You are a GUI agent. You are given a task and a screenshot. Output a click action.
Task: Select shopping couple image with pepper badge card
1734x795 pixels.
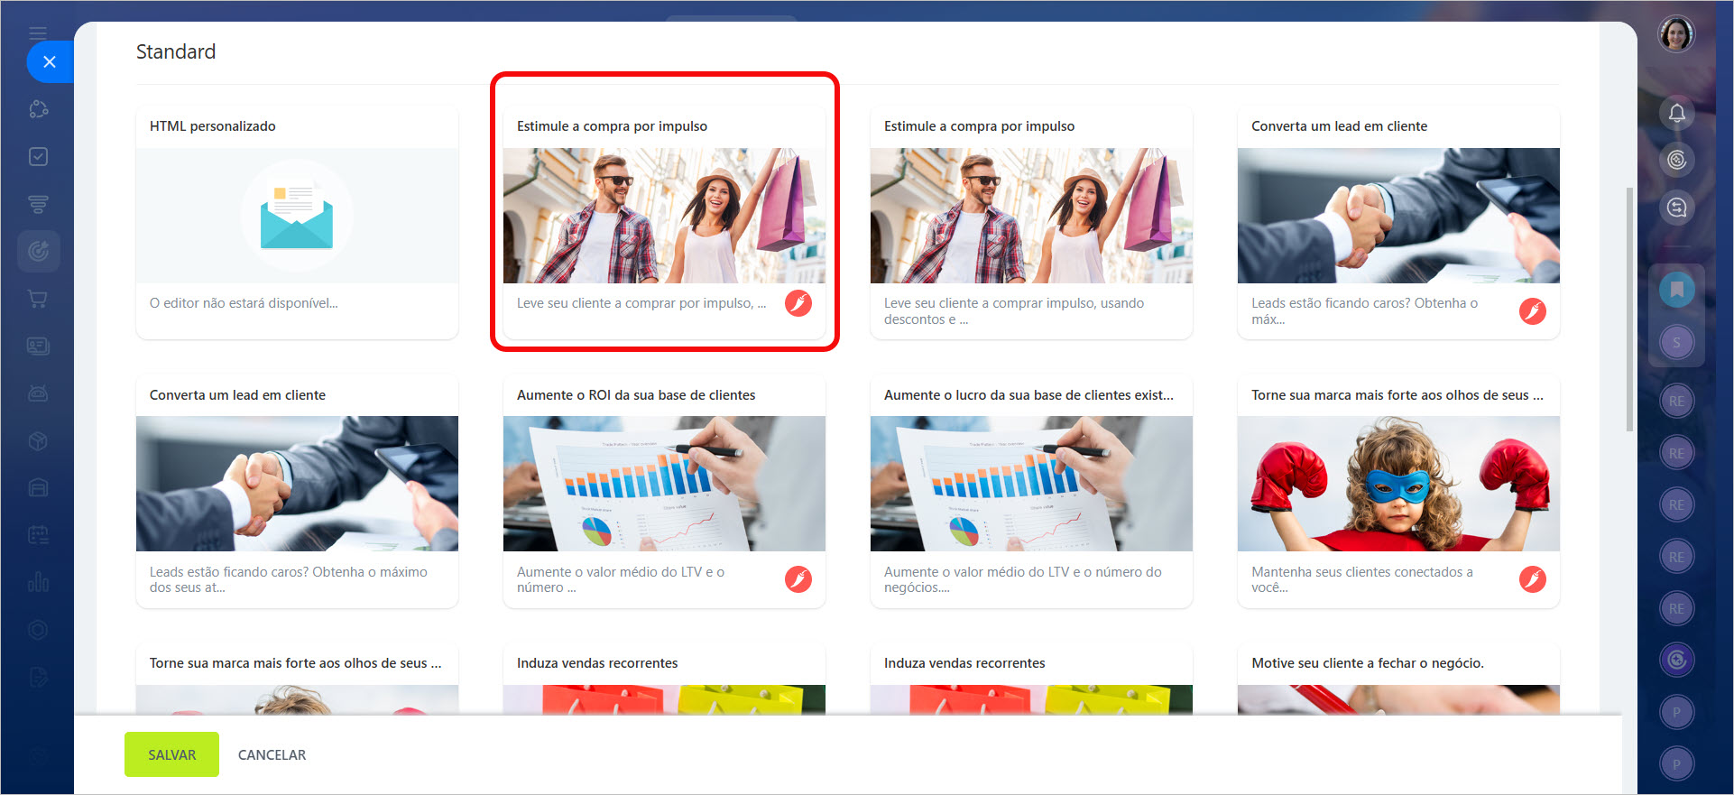pyautogui.click(x=664, y=216)
